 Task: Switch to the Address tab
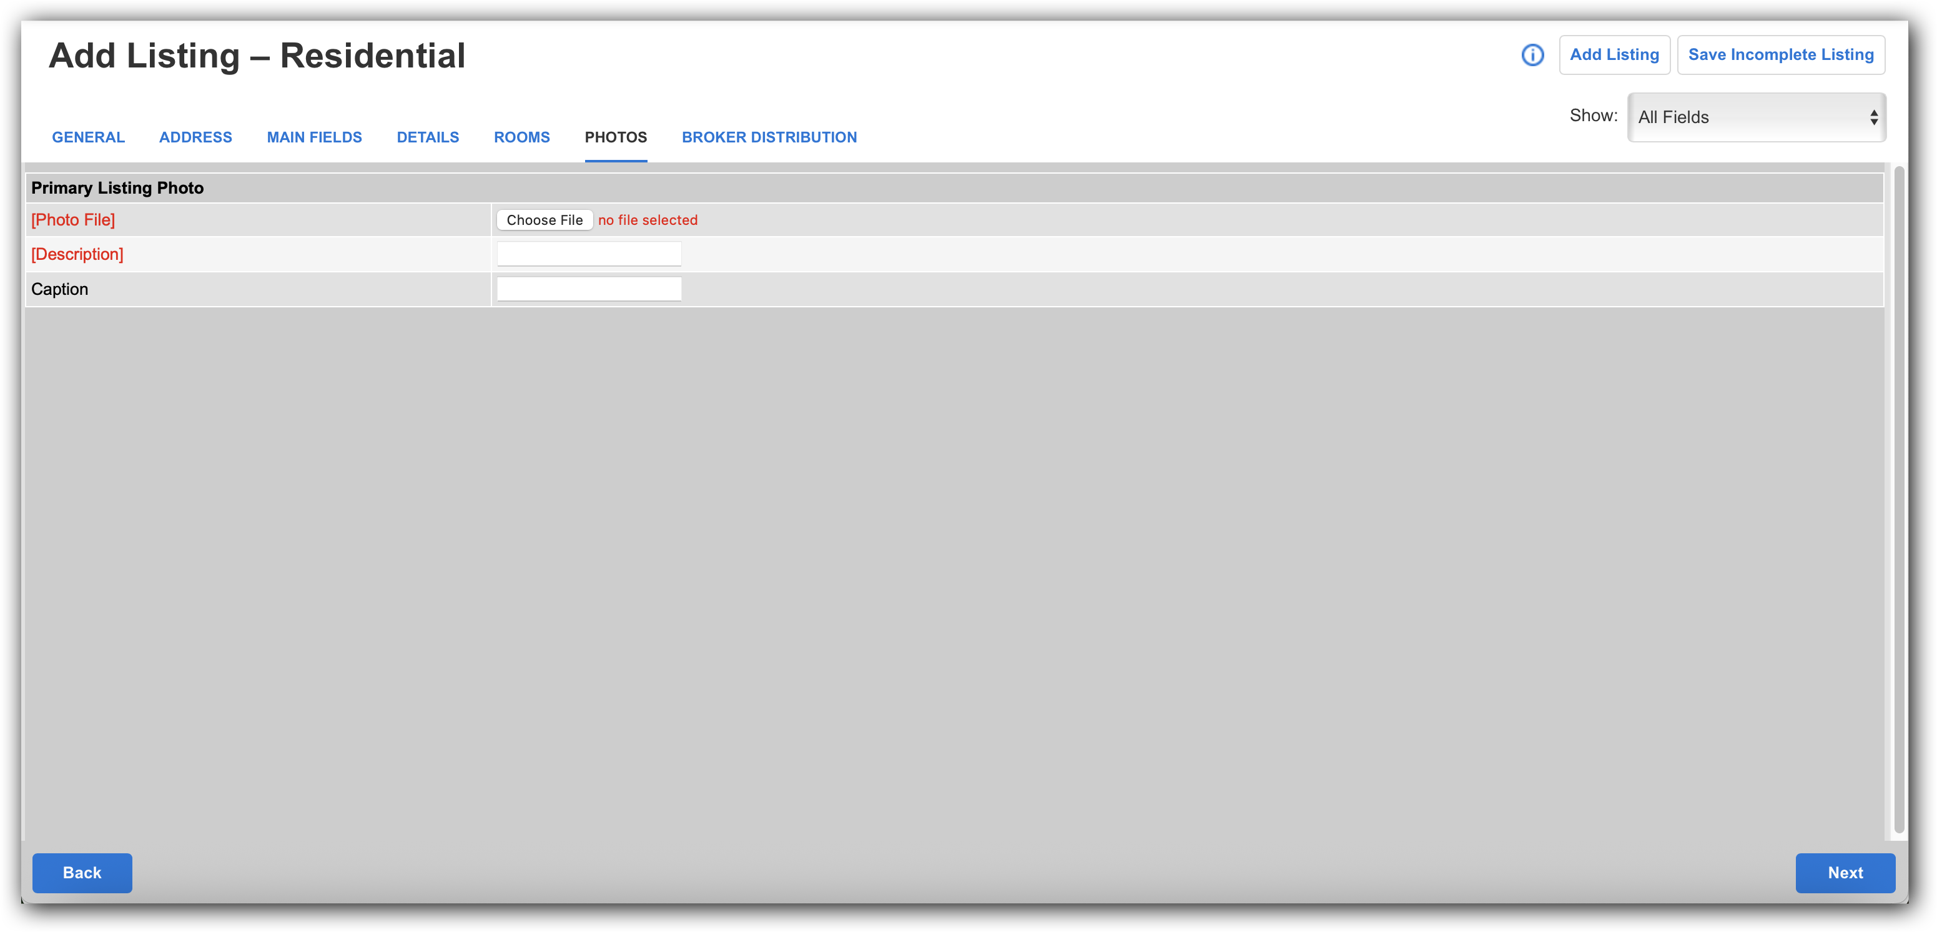tap(195, 137)
